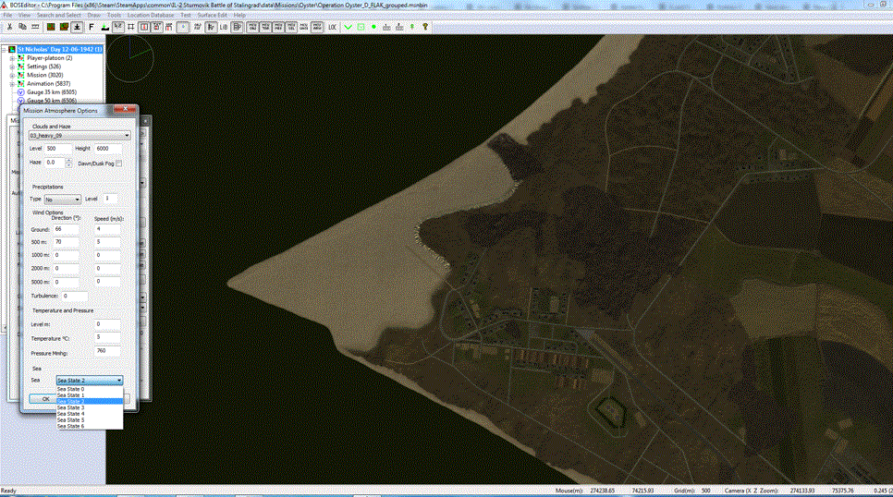
Task: Click the Turbulence input field
Action: pos(75,296)
